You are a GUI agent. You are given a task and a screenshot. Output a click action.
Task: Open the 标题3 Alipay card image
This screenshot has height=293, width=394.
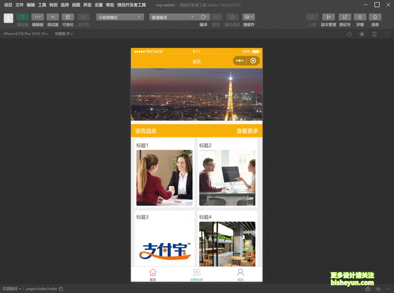click(x=164, y=244)
